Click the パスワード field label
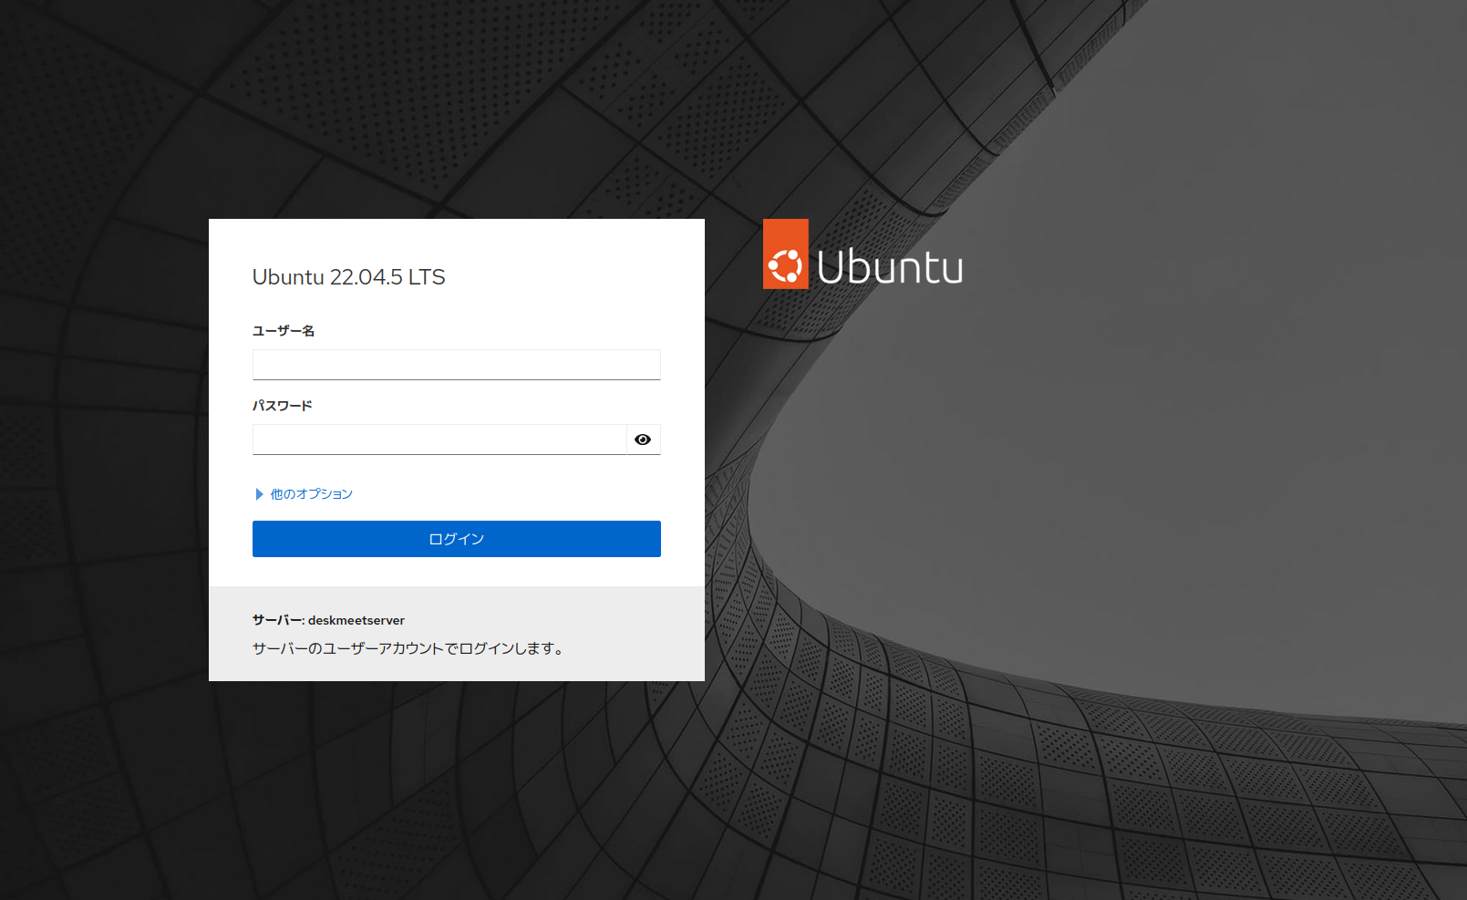 [x=283, y=406]
